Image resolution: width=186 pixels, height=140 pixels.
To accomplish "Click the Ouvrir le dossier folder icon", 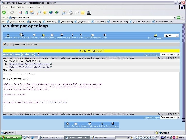I will (x=156, y=36).
